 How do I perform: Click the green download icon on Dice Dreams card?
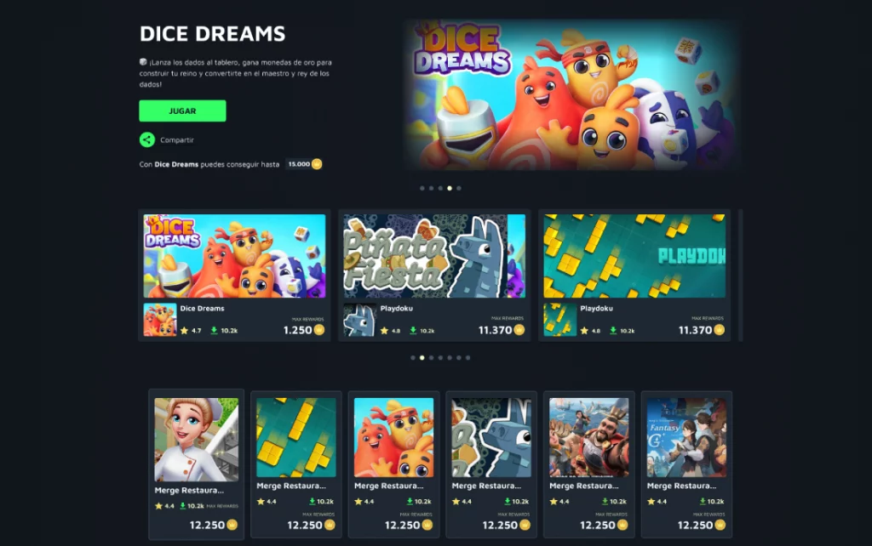(214, 331)
